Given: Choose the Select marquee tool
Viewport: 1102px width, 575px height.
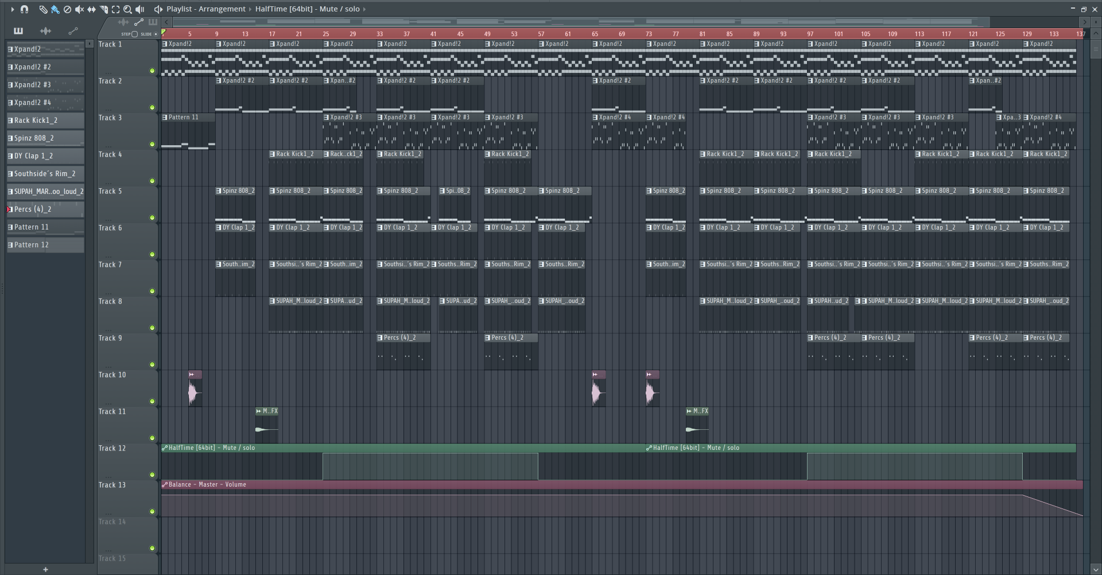Looking at the screenshot, I should coord(115,9).
